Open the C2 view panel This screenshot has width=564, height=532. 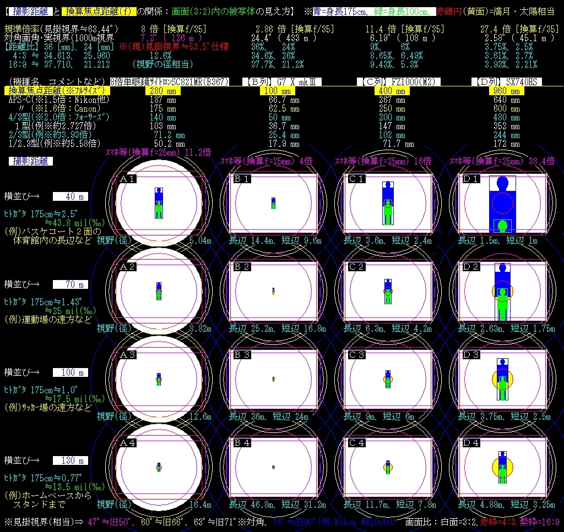(x=388, y=291)
